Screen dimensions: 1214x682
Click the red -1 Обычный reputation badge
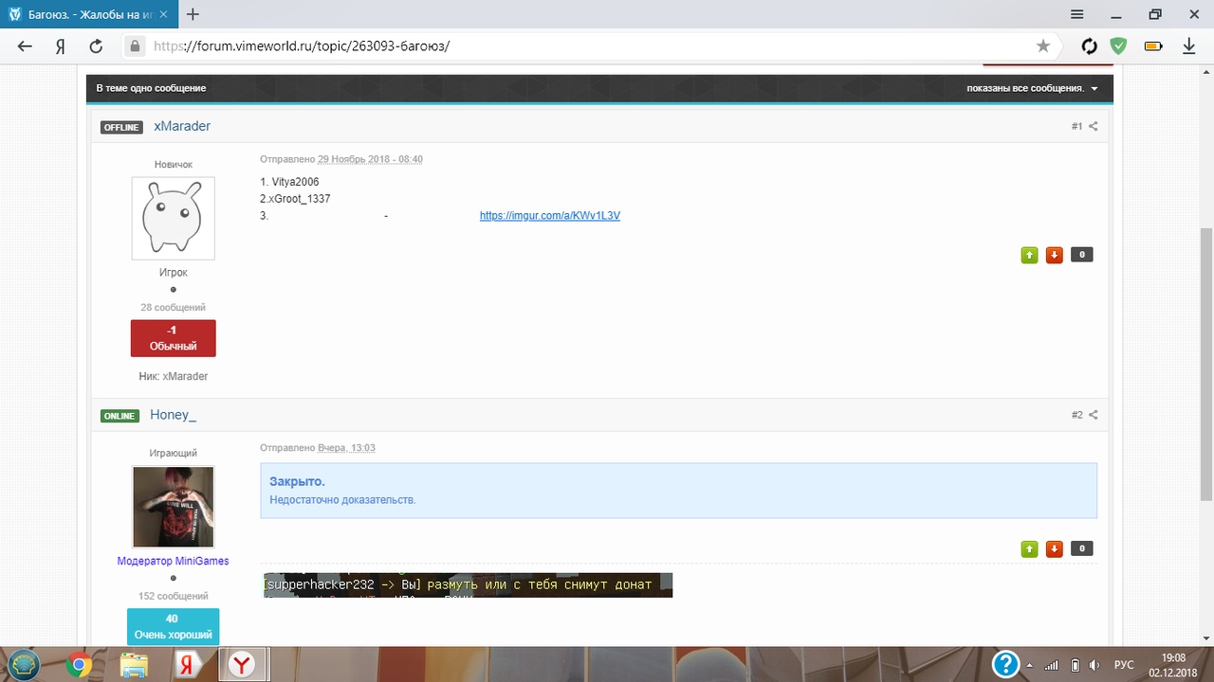[x=173, y=338]
